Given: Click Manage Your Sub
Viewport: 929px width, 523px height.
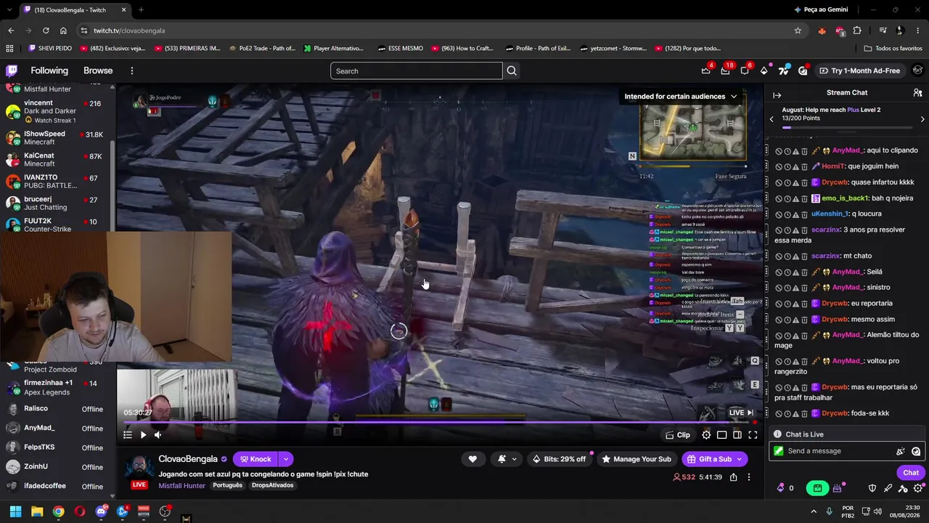Looking at the screenshot, I should (636, 459).
